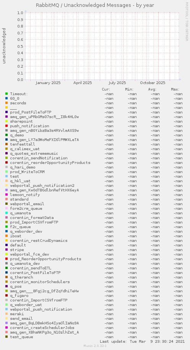
Task: Click the q_figaro legend label
Action: [19, 295]
